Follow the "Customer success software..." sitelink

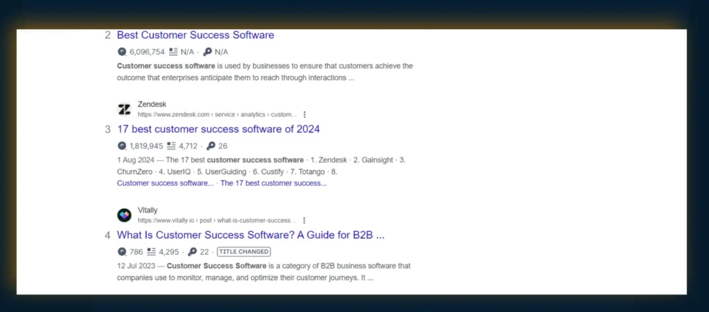tap(165, 183)
